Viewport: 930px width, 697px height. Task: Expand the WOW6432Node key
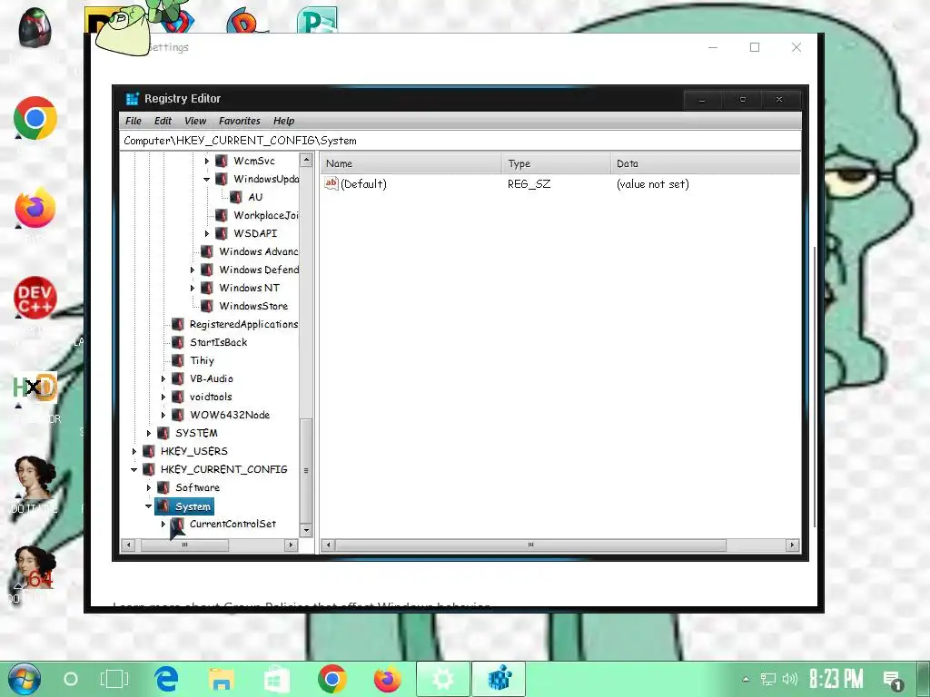pos(163,415)
